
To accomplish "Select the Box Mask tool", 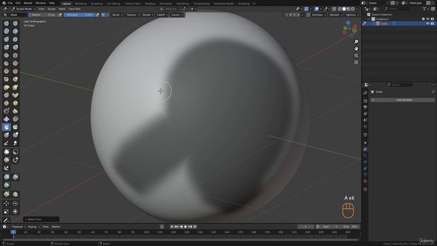I will pyautogui.click(x=6, y=152).
